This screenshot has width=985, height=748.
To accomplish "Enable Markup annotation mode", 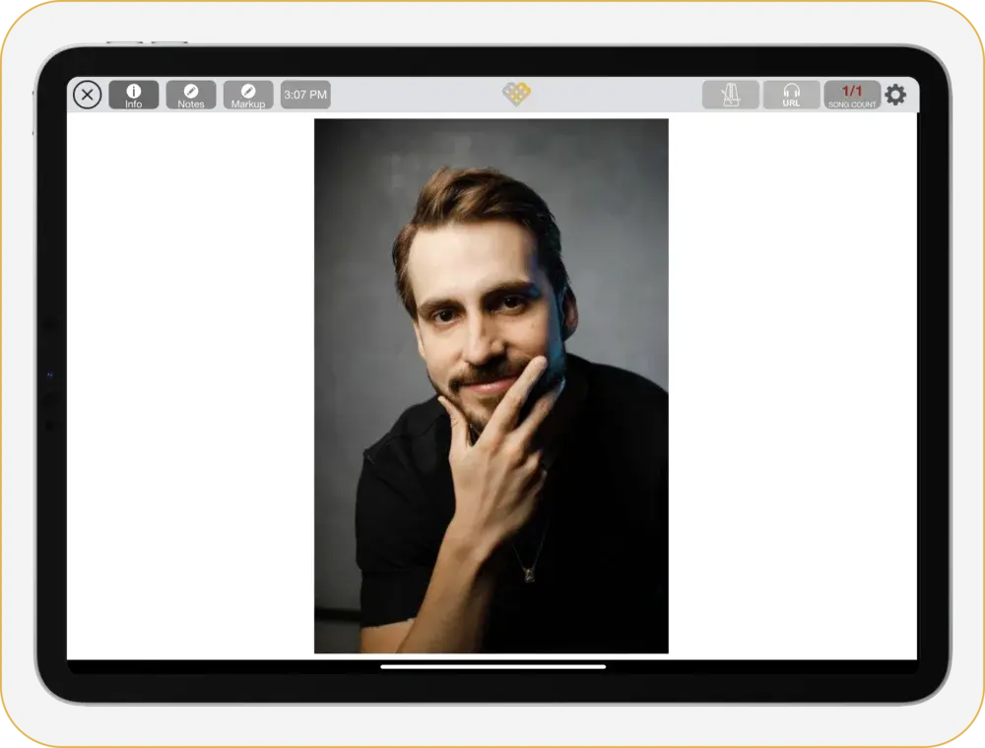I will pos(248,95).
